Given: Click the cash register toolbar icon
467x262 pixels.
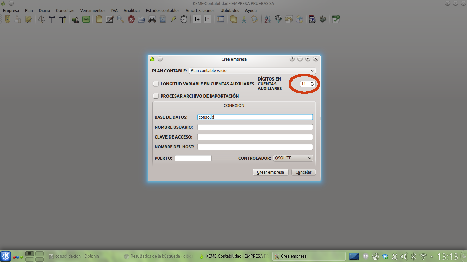Looking at the screenshot, I should click(x=323, y=19).
